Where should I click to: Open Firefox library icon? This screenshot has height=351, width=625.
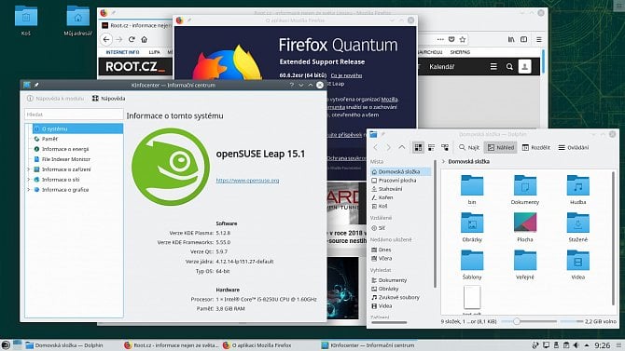click(x=511, y=39)
